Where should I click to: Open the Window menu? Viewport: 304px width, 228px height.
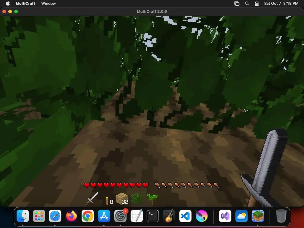[x=48, y=3]
